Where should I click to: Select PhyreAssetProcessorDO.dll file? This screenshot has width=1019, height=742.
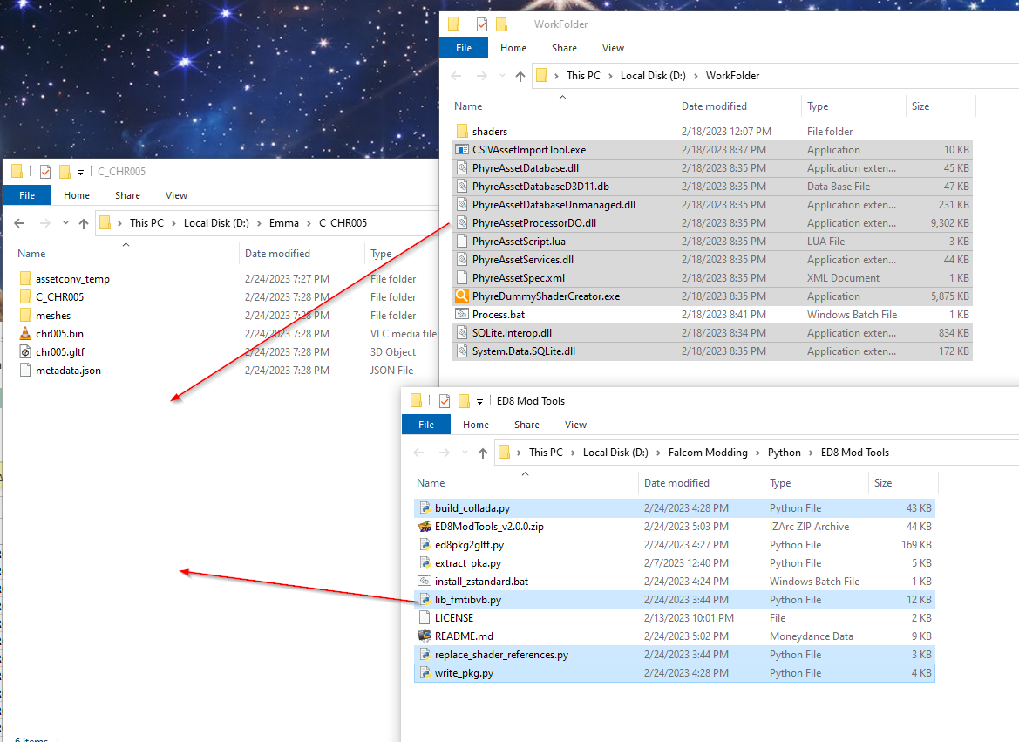coord(711,223)
